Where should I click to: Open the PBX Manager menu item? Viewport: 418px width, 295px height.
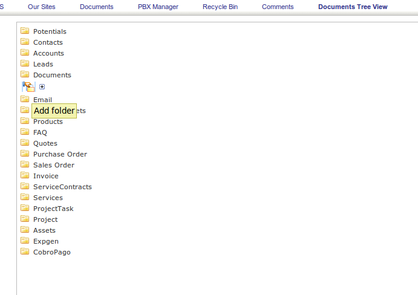point(158,7)
